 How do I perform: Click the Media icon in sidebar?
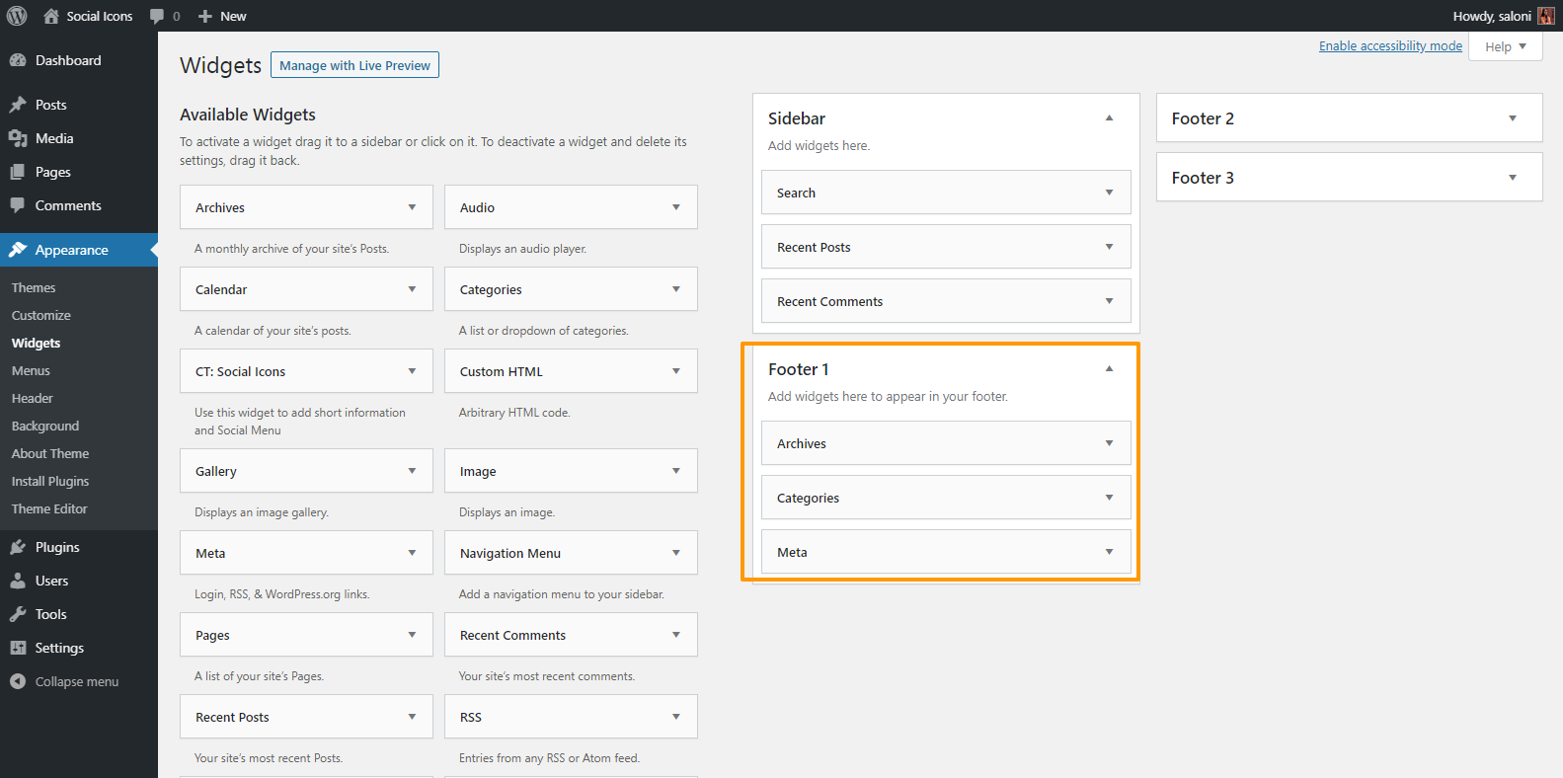coord(18,138)
